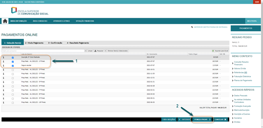Click Saltar para Conteúdo link
This screenshot has width=263, height=128.
pyautogui.click(x=34, y=2)
